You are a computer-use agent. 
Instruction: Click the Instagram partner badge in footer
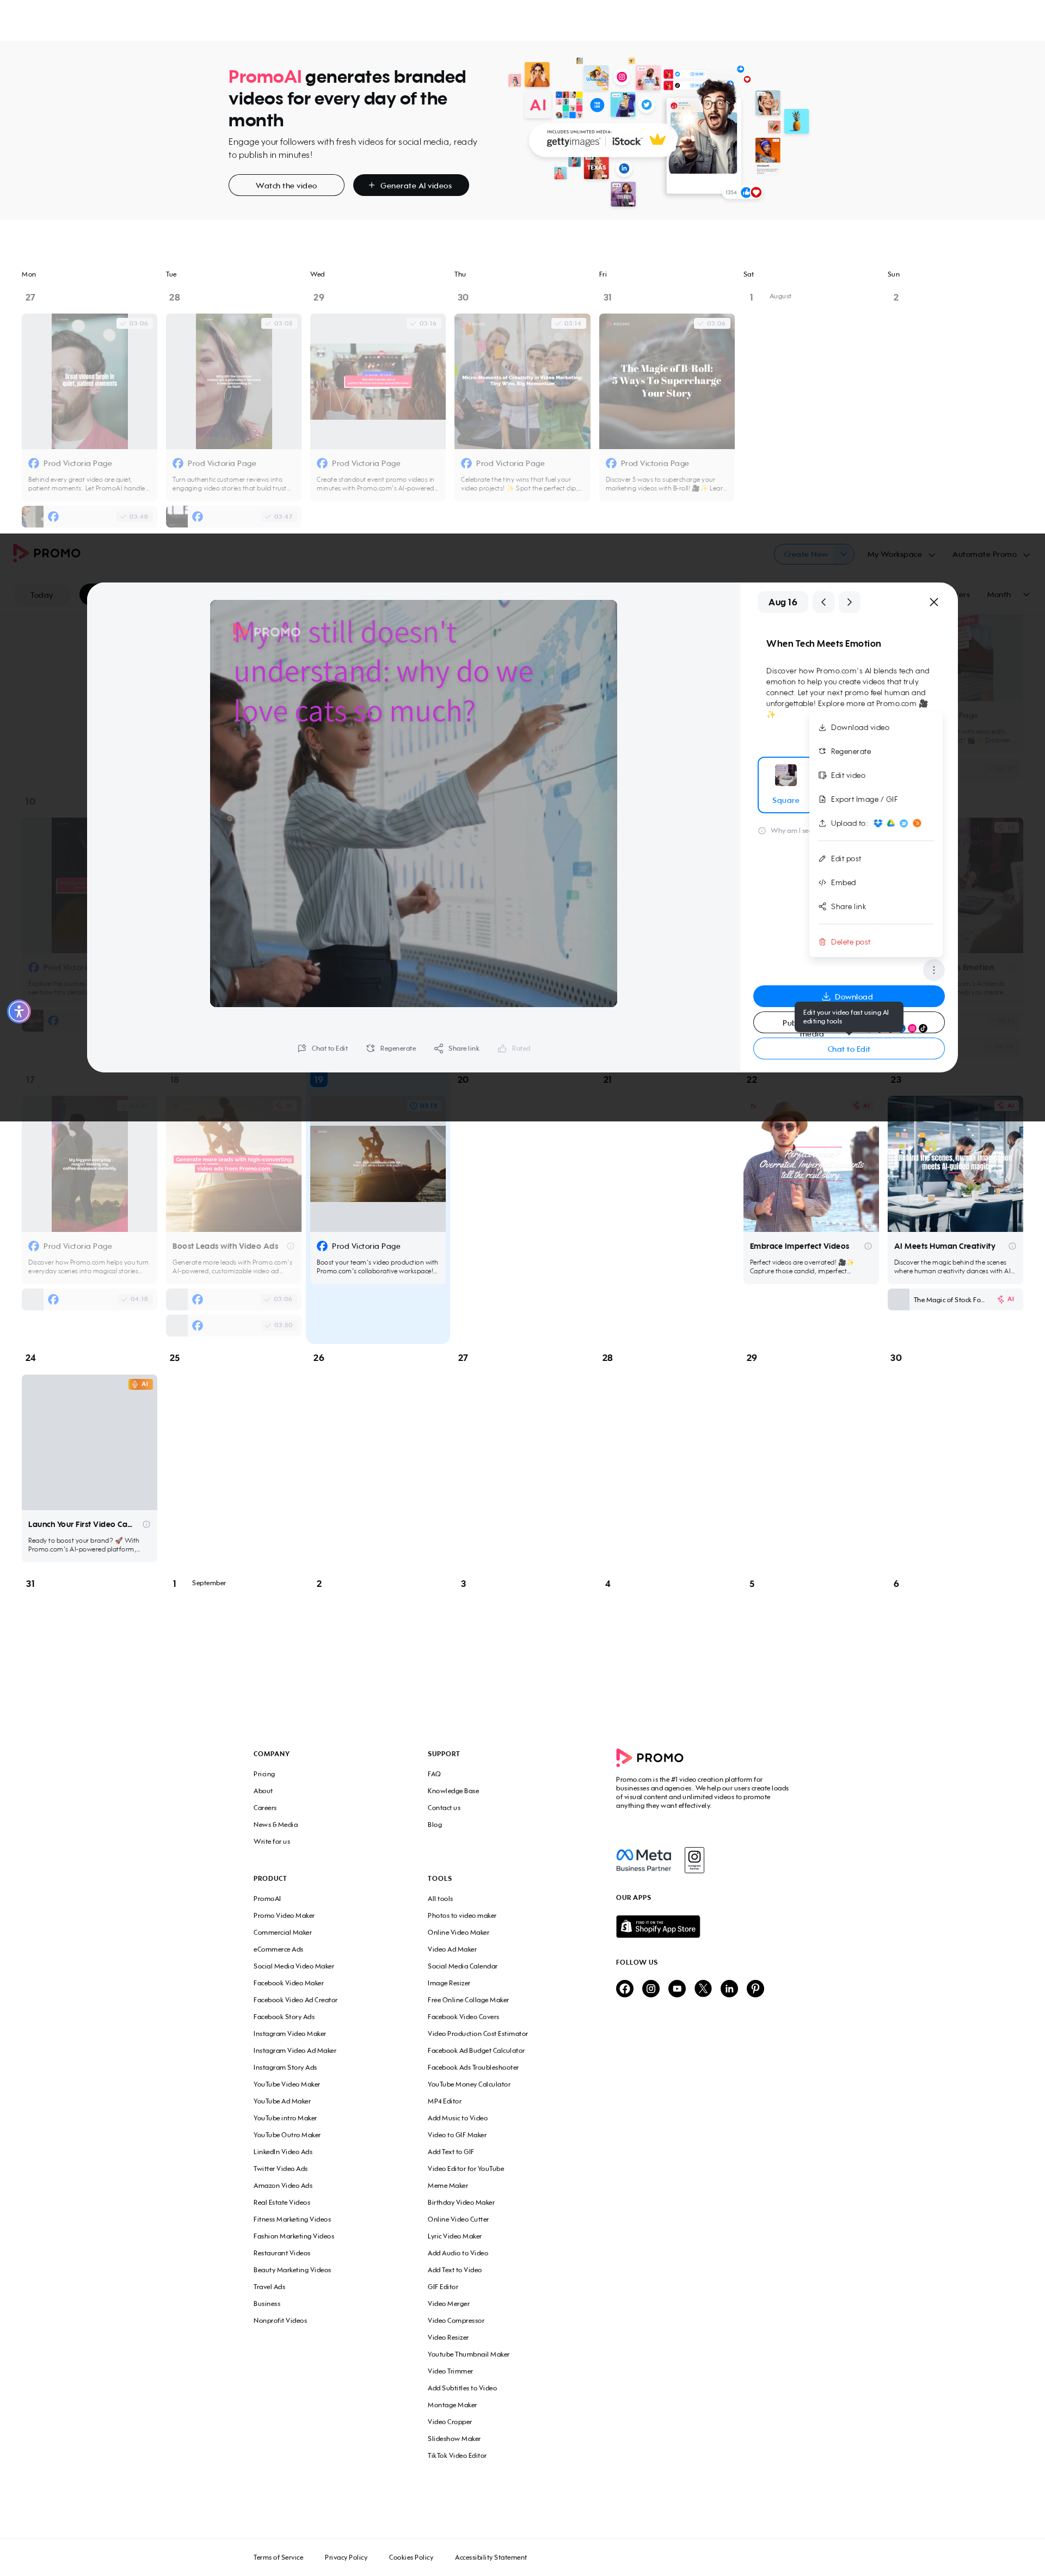click(694, 1860)
